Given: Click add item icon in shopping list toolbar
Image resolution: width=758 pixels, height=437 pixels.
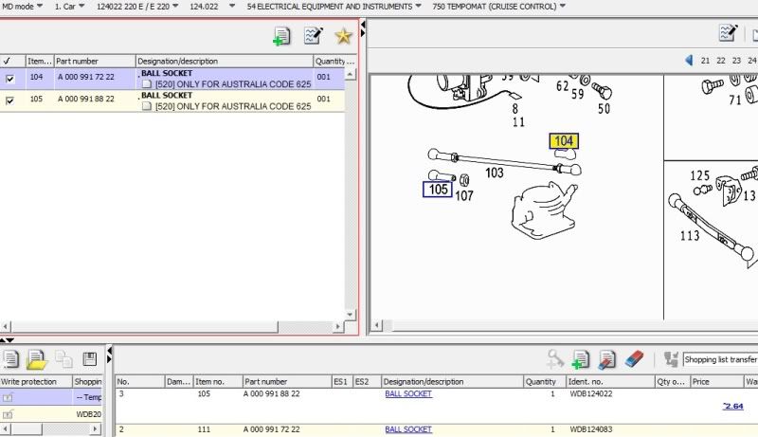Looking at the screenshot, I should coord(581,359).
